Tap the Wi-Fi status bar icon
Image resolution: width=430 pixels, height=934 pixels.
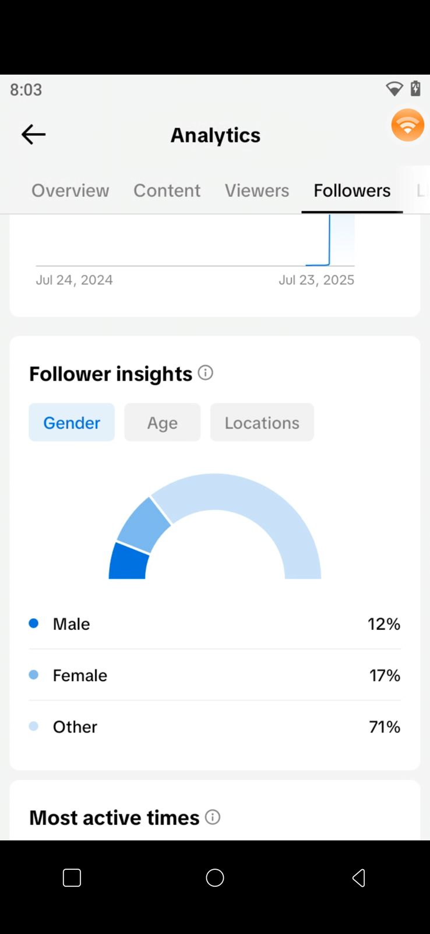[394, 89]
